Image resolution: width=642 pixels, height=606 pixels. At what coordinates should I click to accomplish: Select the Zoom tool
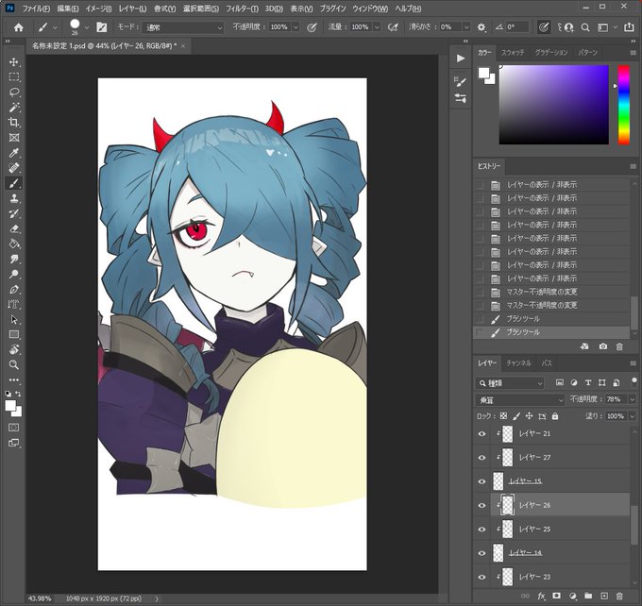pyautogui.click(x=14, y=365)
